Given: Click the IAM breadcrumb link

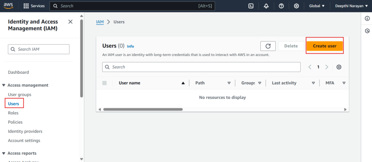Looking at the screenshot, I should (x=100, y=22).
